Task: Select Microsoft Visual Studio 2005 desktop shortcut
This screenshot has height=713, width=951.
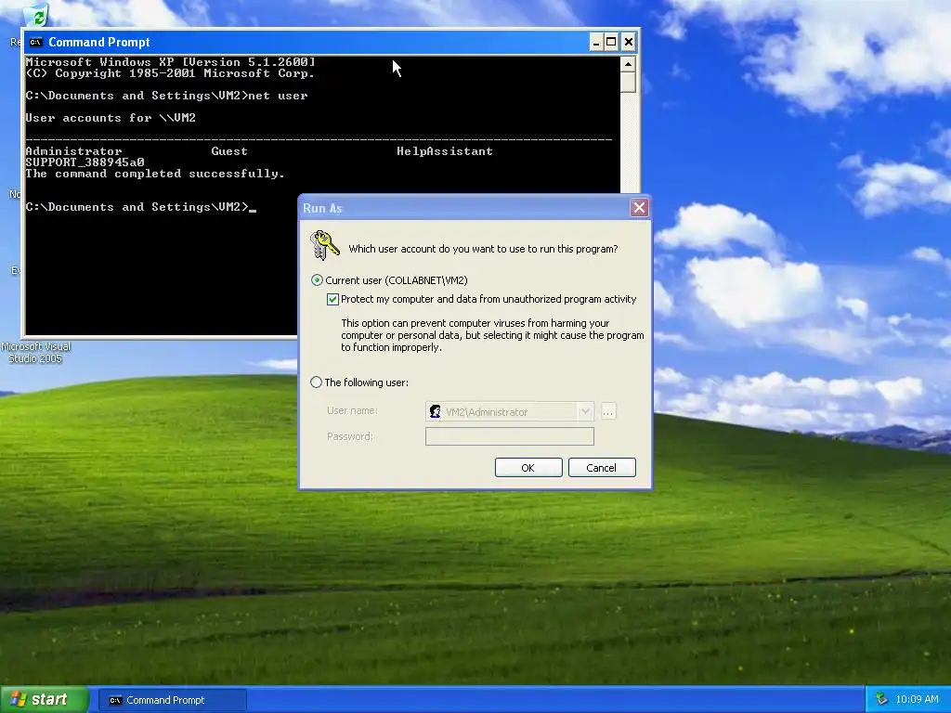Action: click(x=36, y=352)
